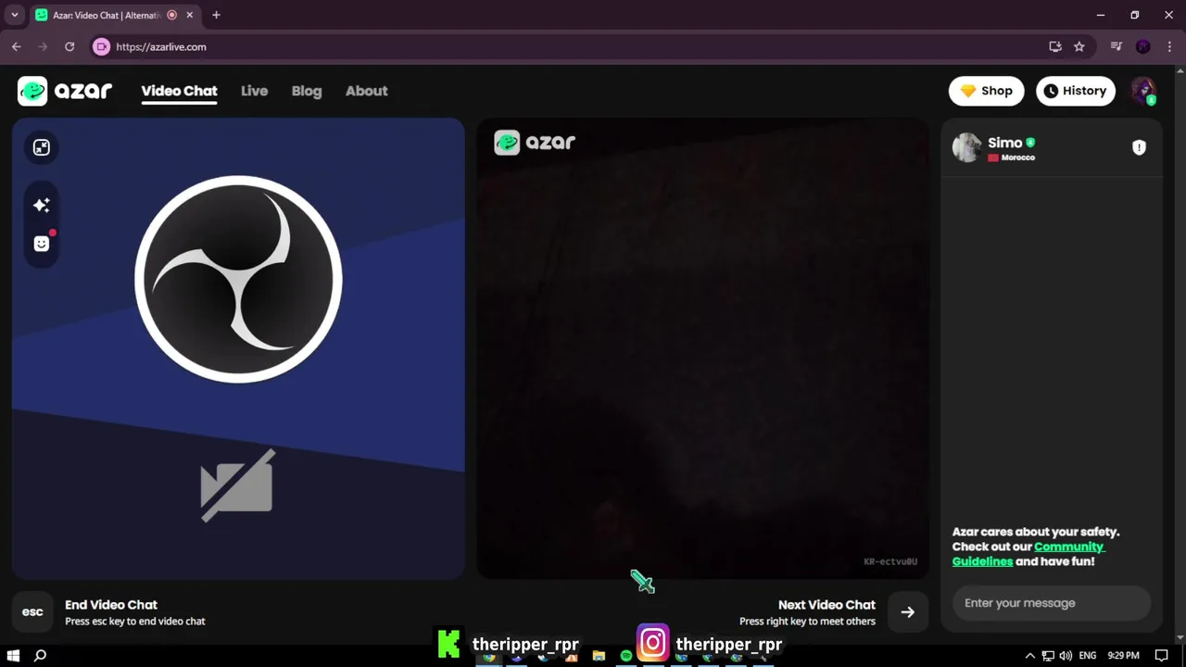Toggle the disabled camera icon
This screenshot has width=1186, height=667.
(237, 485)
